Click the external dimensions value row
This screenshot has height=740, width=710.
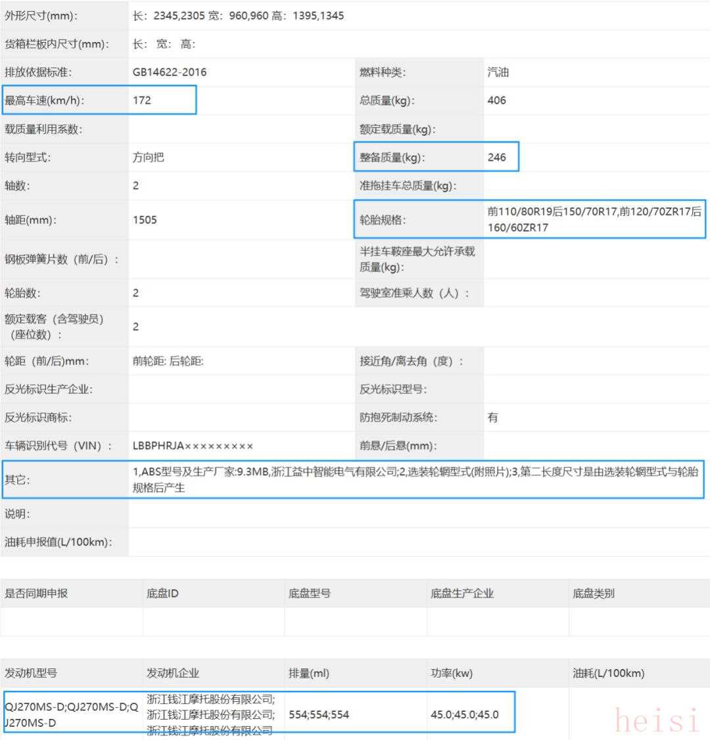(238, 16)
